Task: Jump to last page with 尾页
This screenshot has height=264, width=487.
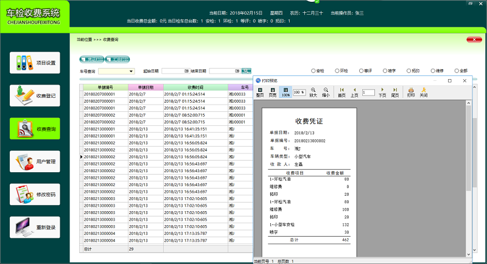Action: click(395, 92)
